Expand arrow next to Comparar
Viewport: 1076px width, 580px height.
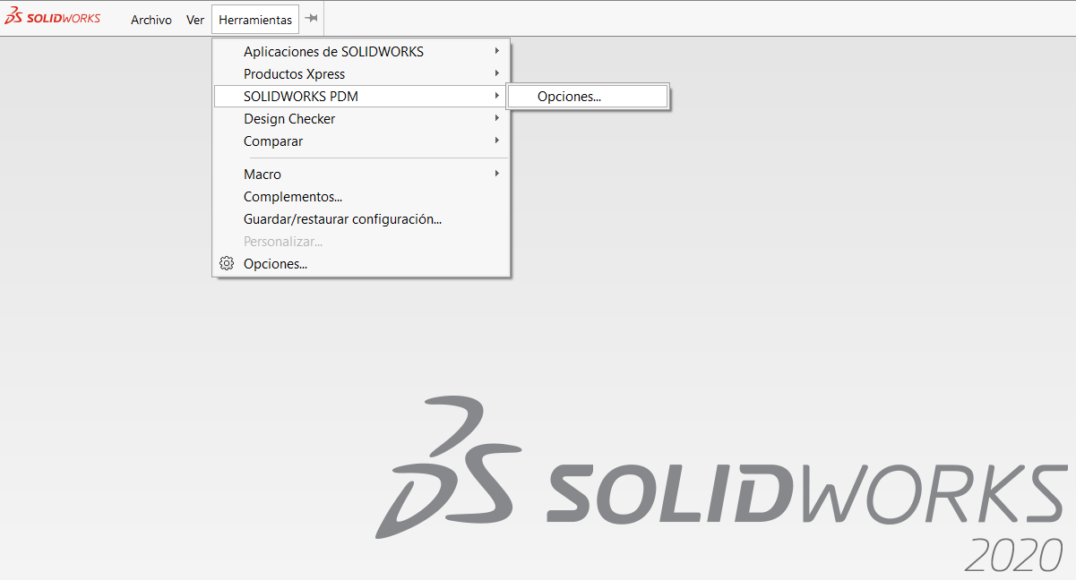pos(496,141)
